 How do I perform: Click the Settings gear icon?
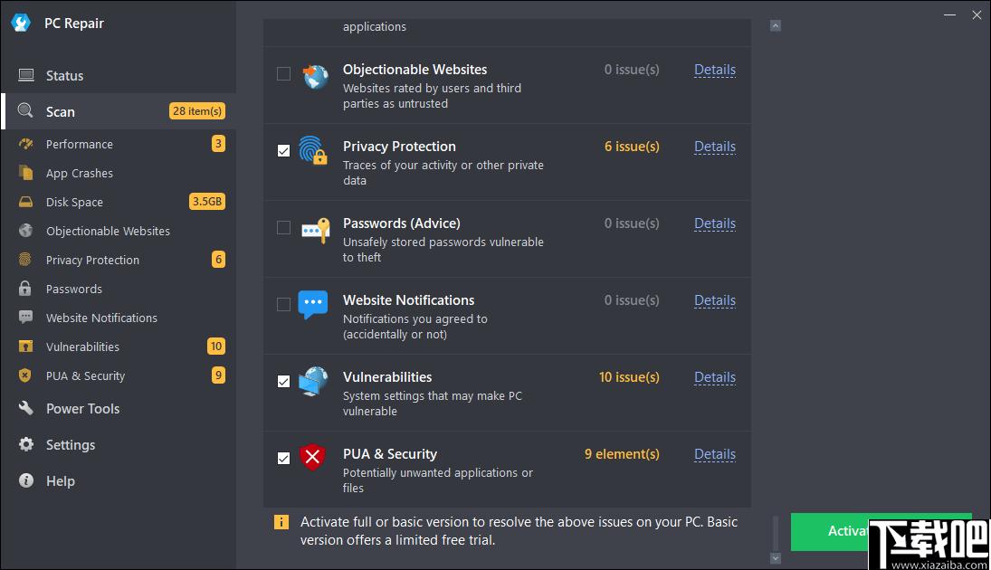point(26,444)
